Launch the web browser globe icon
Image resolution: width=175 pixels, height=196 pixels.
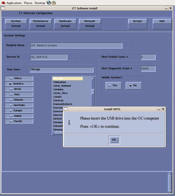[x=49, y=3]
